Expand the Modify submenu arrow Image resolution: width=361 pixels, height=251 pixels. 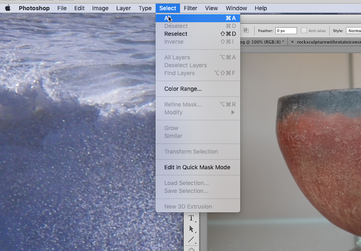tap(233, 112)
